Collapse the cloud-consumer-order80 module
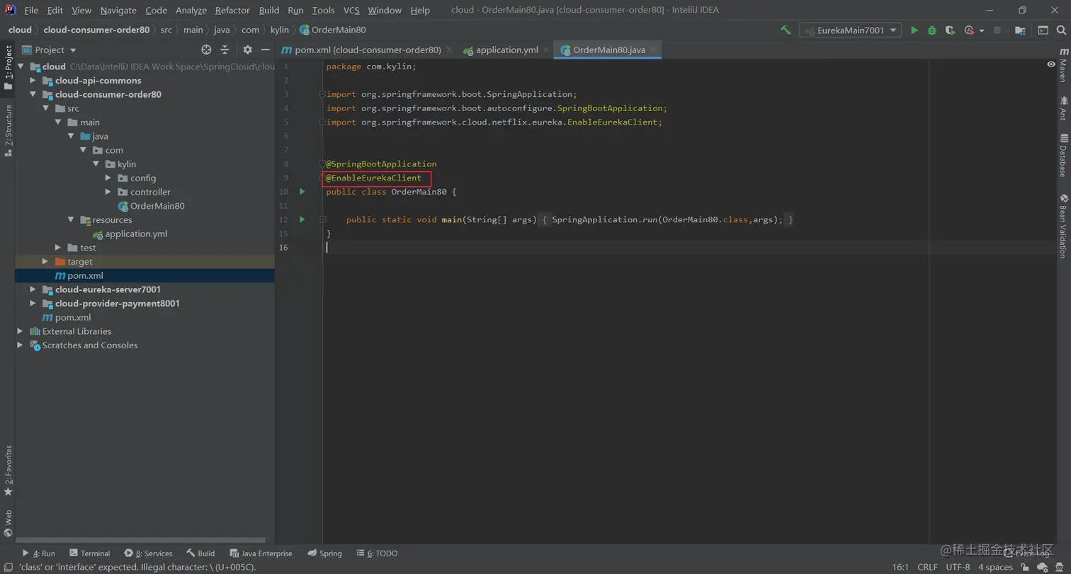 pos(33,94)
